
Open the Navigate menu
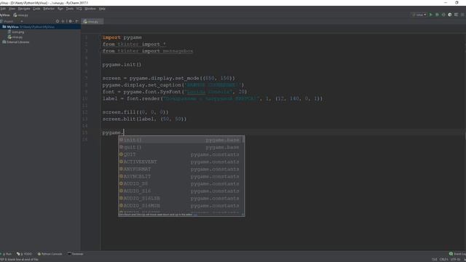pos(24,9)
